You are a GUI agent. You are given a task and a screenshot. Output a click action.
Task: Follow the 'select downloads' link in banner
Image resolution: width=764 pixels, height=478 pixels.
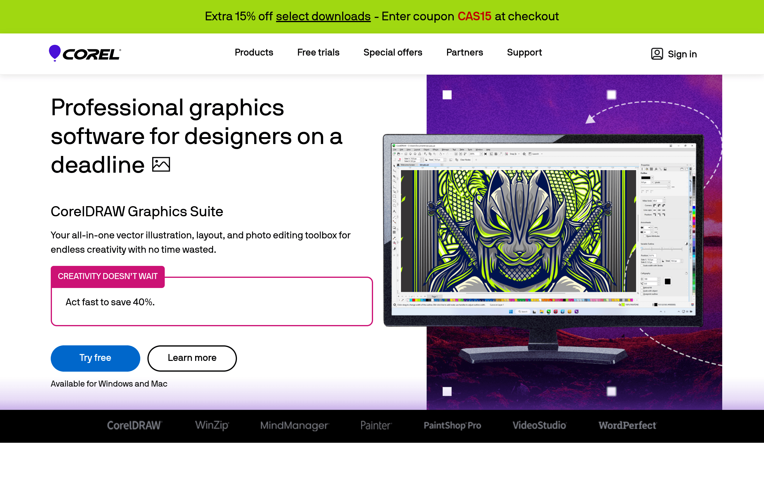click(323, 16)
